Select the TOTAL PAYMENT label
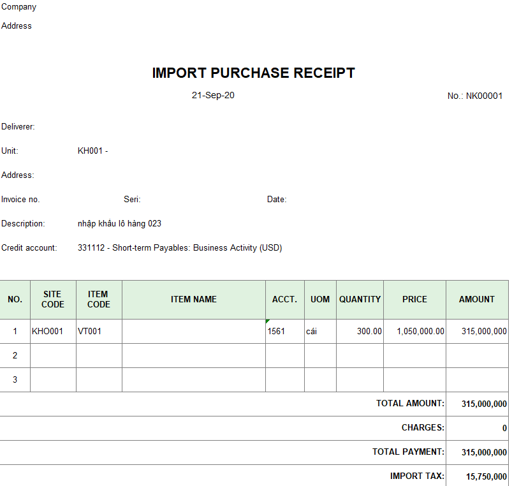This screenshot has width=512, height=486. (x=408, y=452)
